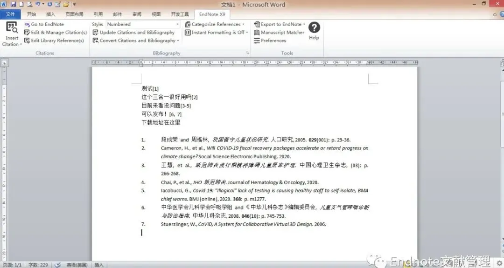Switch to the 视图 tab
Screen dimensions: 504x268
156,14
